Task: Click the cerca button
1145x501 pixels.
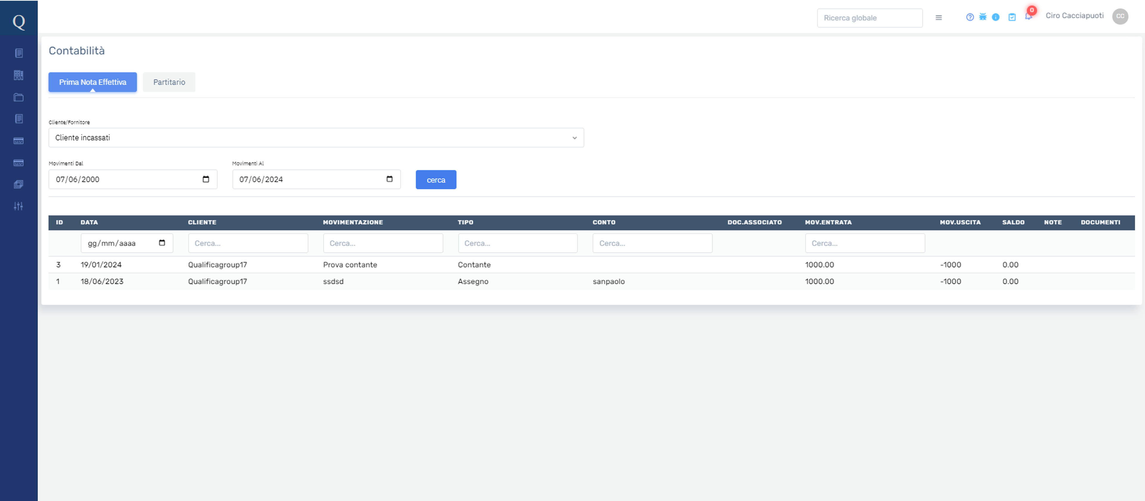Action: point(436,180)
